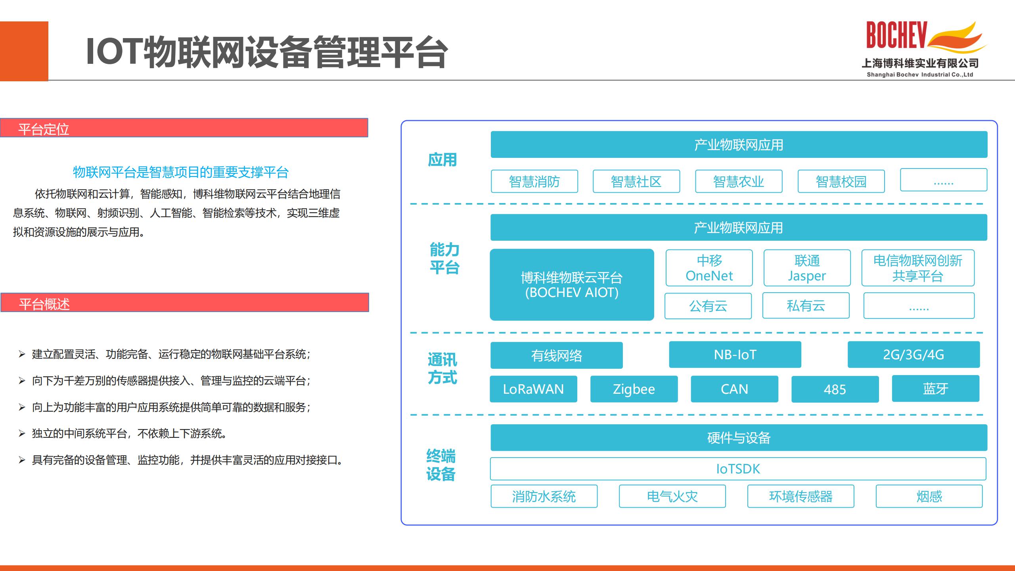This screenshot has width=1015, height=571.
Task: Click the top 产业物联网应用 bar in 应用 section
Action: [739, 145]
